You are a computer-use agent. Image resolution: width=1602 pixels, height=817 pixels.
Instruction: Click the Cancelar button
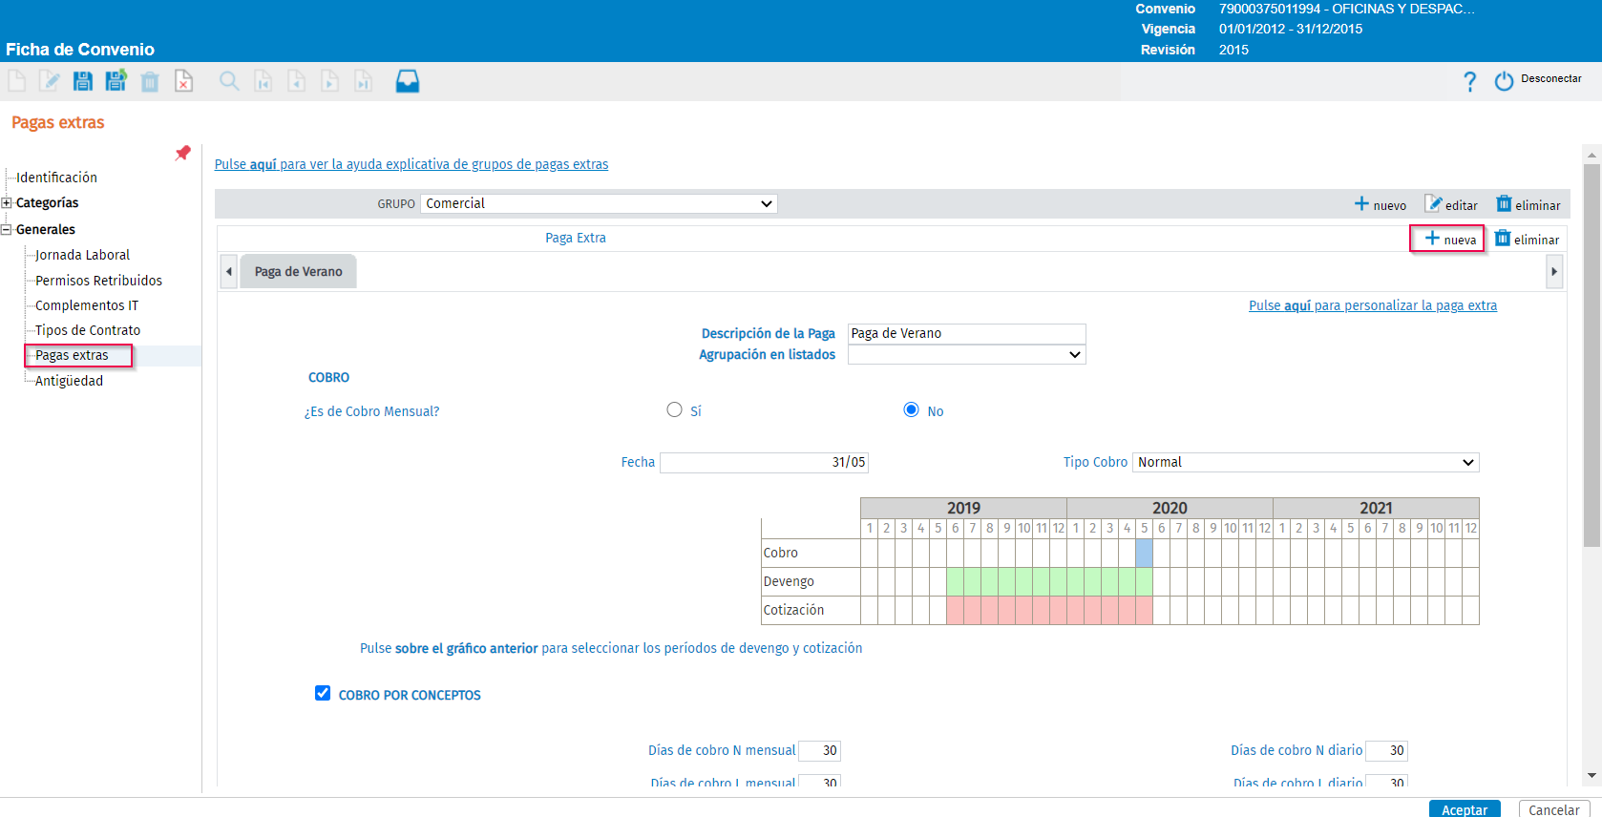pyautogui.click(x=1554, y=809)
